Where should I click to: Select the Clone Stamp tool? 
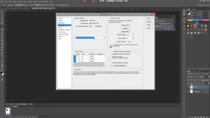[x=2, y=35]
